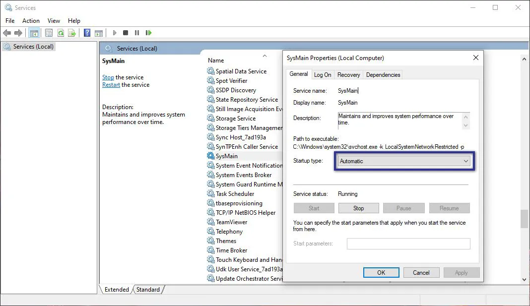530x306 pixels.
Task: Start the service using the Play toolbar icon
Action: [x=114, y=33]
